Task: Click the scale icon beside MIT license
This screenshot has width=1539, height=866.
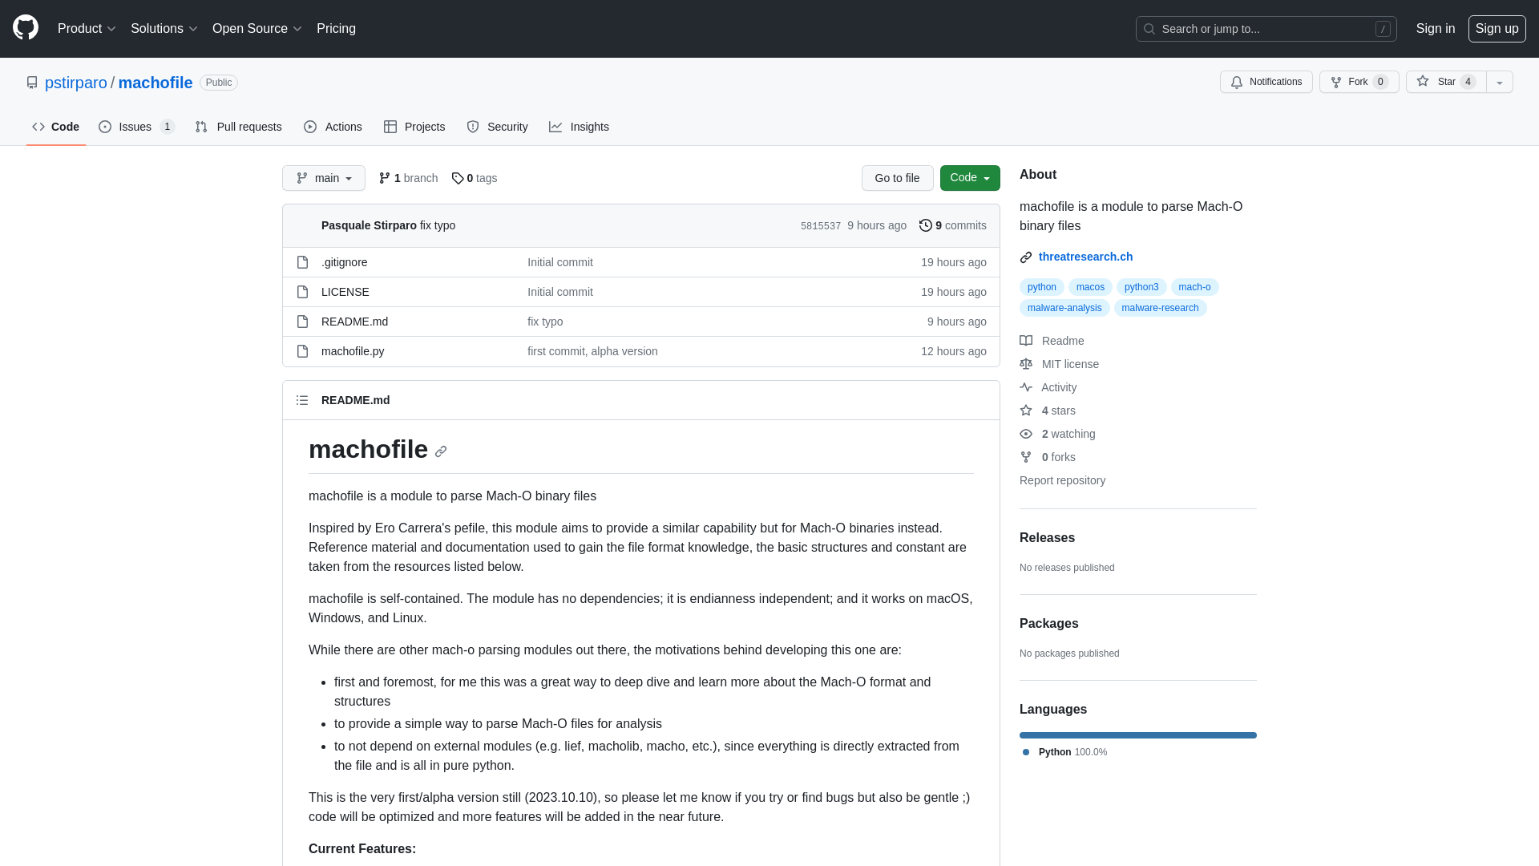Action: pyautogui.click(x=1026, y=364)
